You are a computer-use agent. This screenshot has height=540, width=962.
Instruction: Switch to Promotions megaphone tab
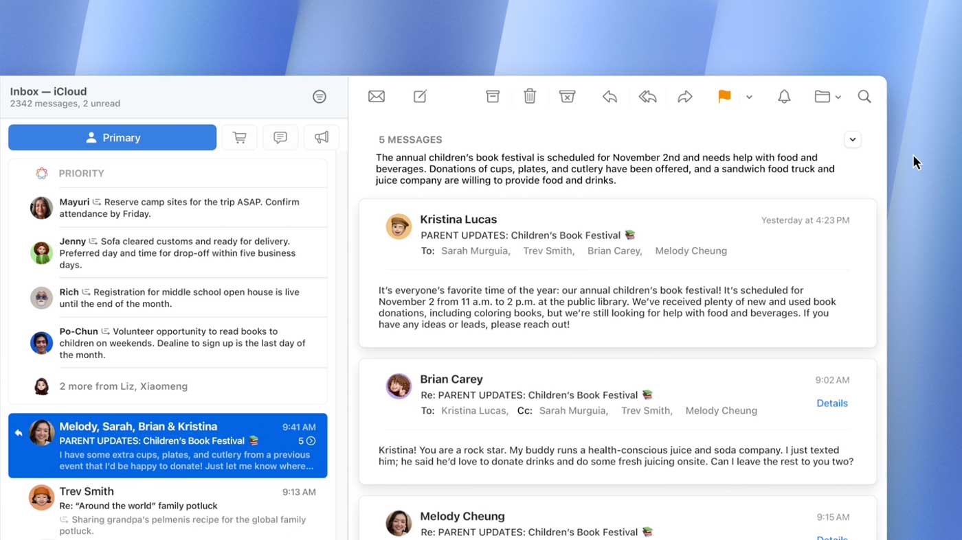pos(322,137)
